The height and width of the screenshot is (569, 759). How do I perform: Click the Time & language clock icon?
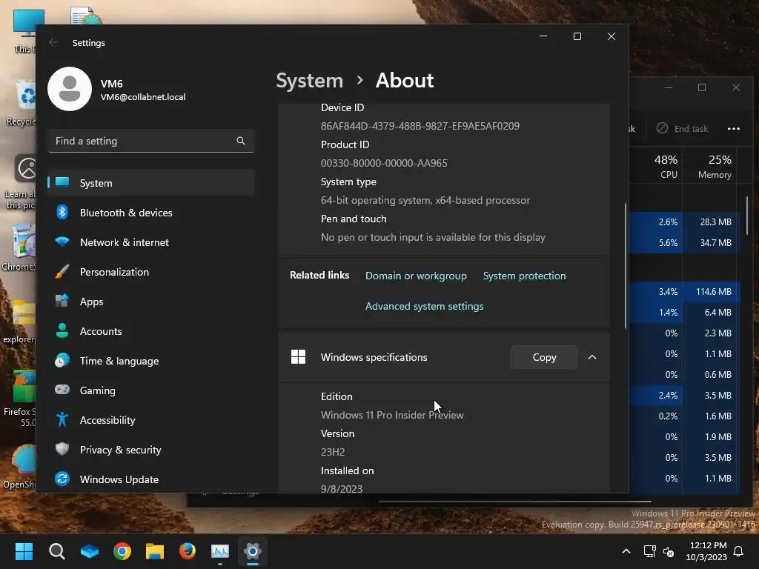tap(62, 361)
